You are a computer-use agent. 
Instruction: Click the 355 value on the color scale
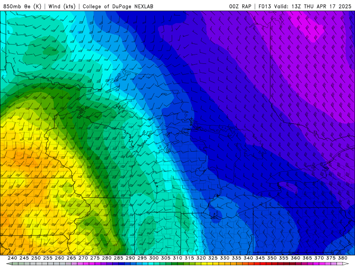(284, 258)
